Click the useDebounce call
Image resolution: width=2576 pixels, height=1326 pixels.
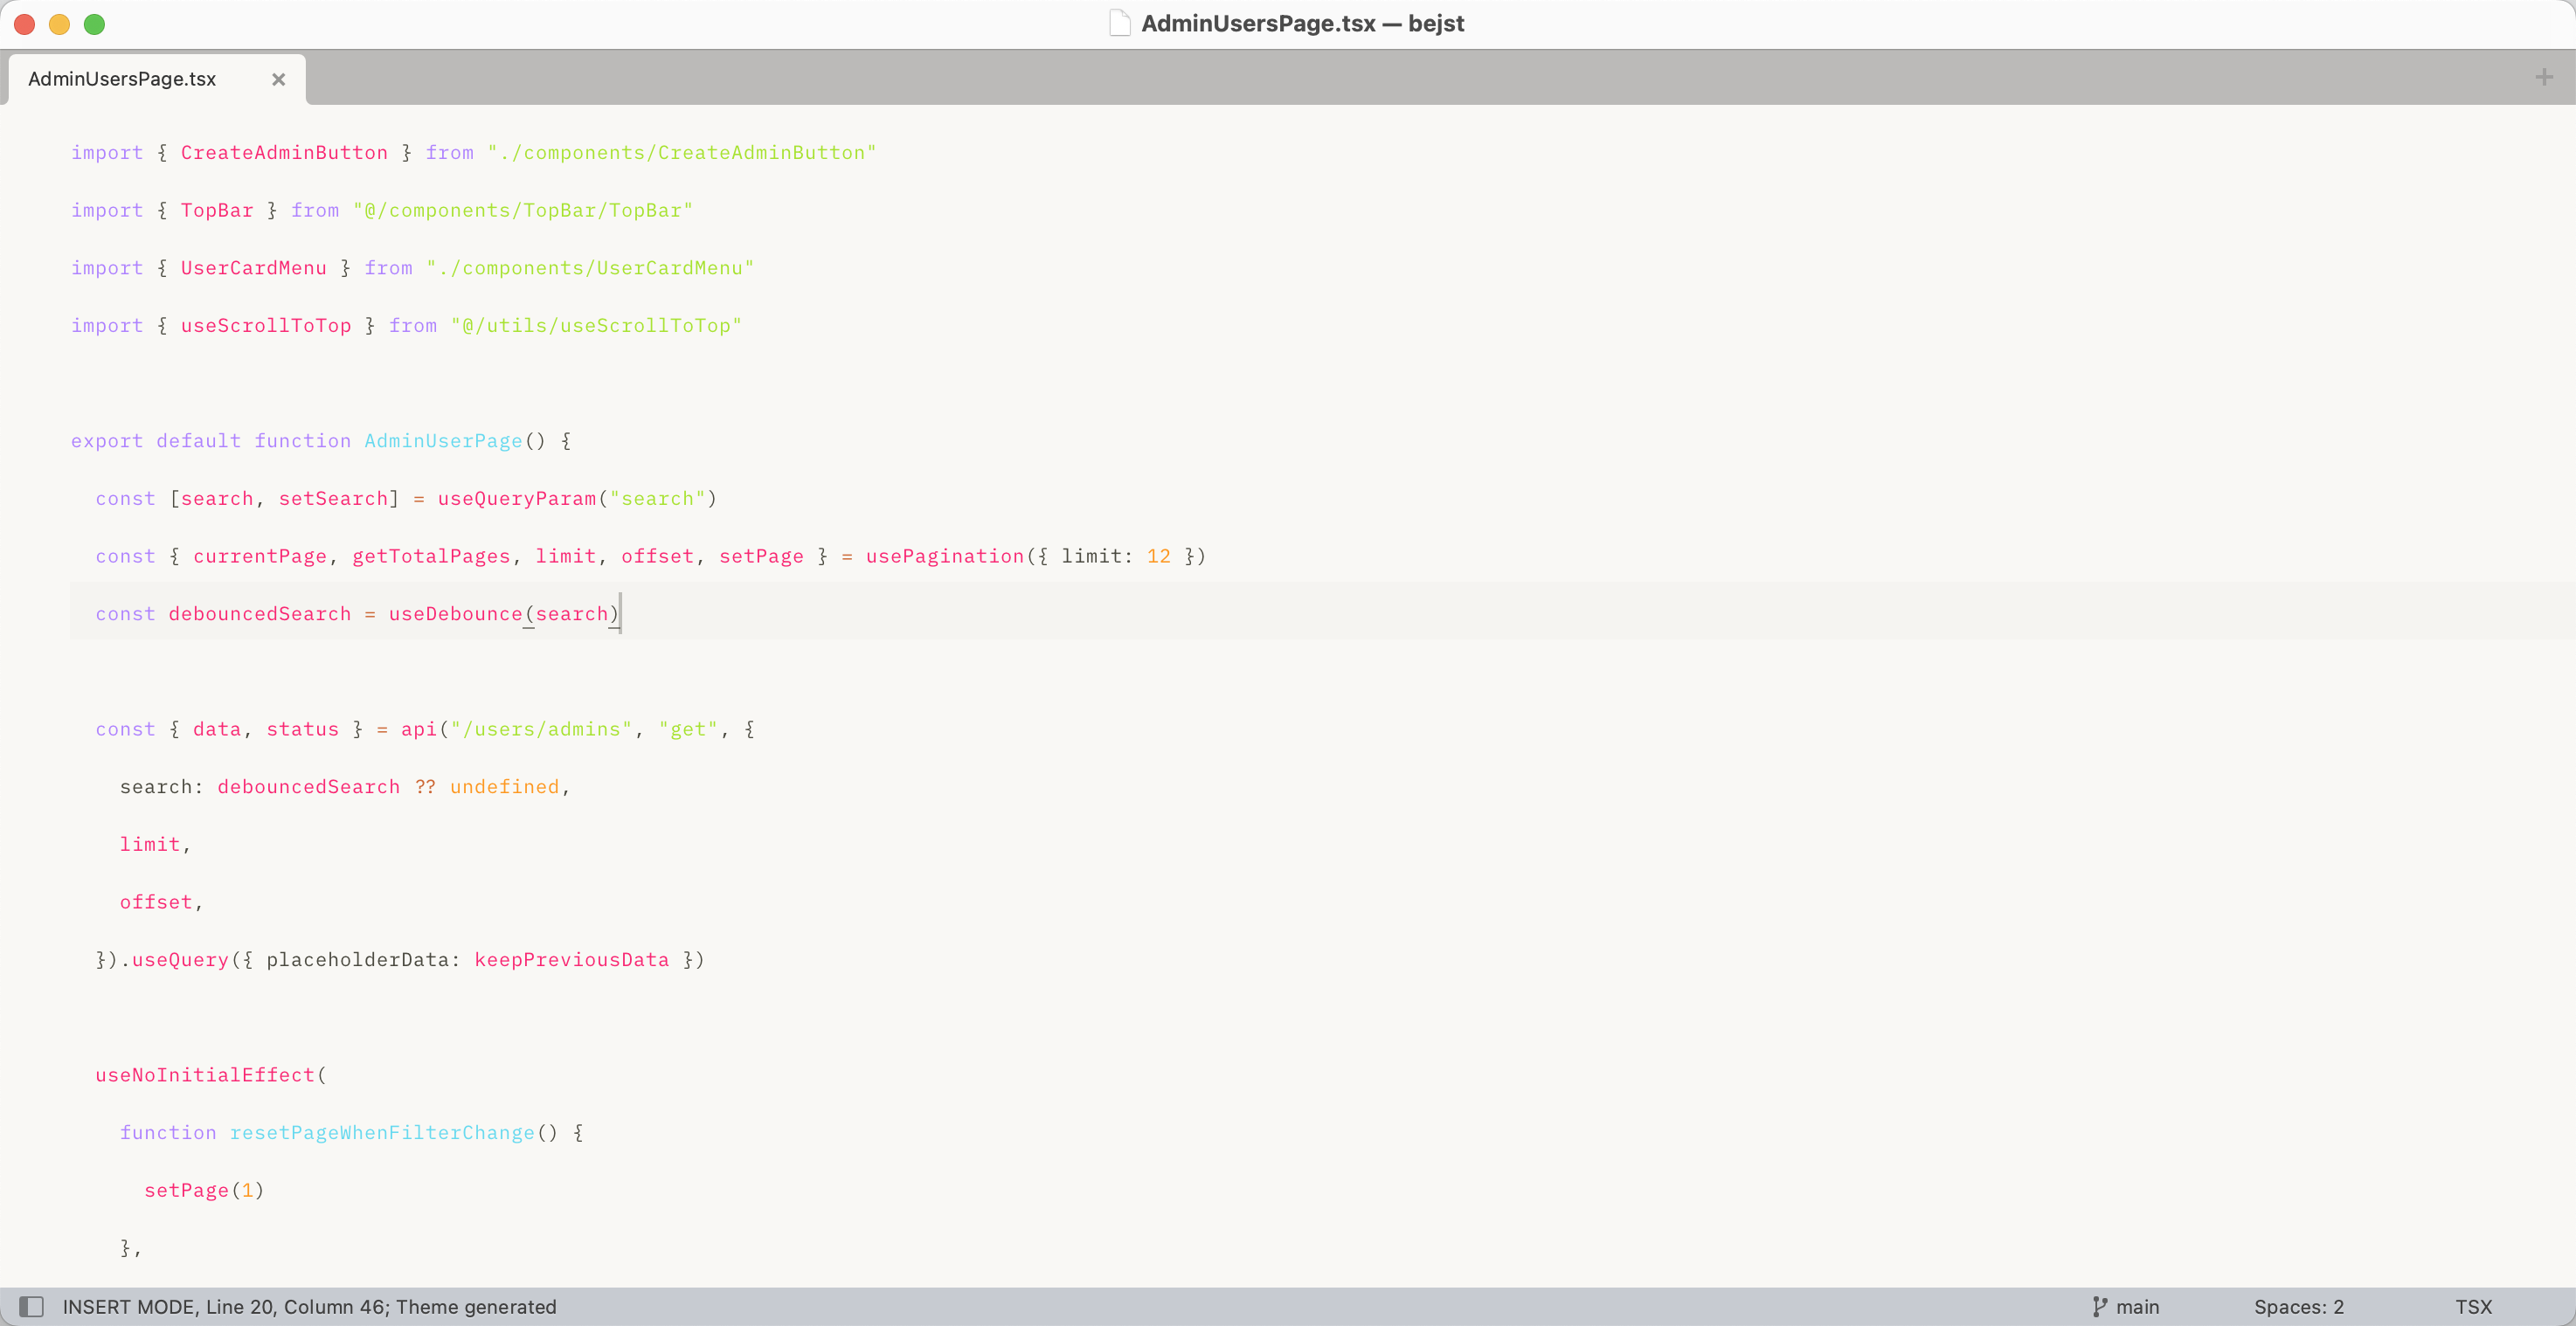[x=456, y=614]
